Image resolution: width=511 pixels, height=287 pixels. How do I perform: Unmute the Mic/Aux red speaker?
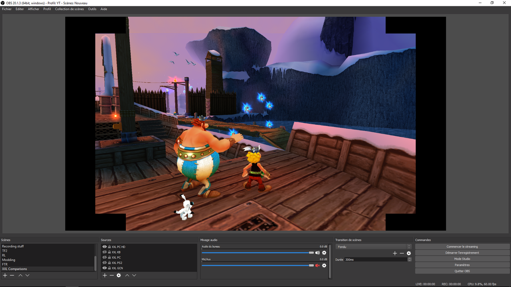(317, 265)
